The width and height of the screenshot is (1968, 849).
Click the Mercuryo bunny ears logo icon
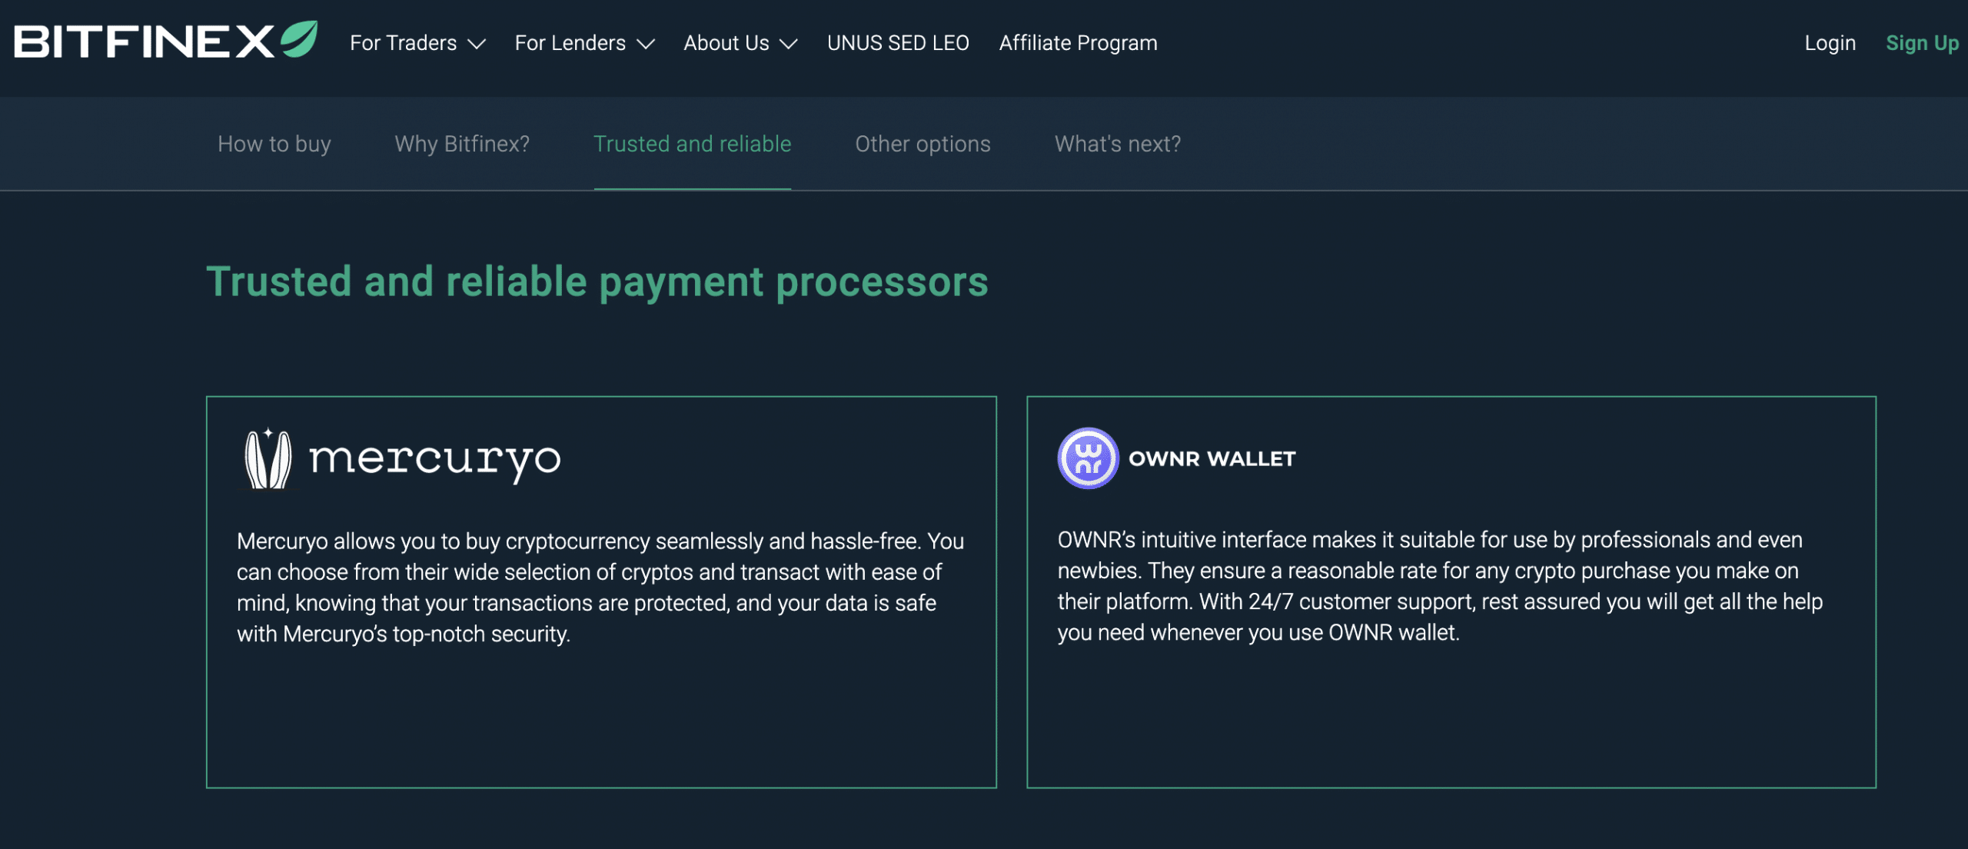[268, 459]
